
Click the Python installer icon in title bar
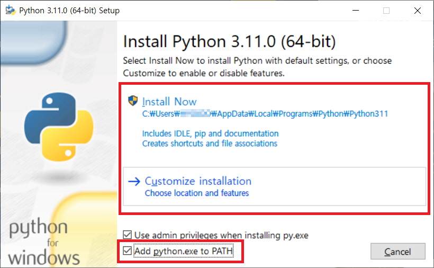[x=11, y=10]
